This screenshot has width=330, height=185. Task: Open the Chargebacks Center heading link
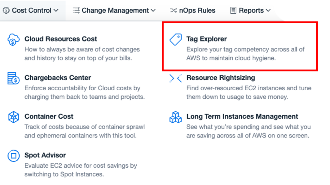click(x=58, y=78)
